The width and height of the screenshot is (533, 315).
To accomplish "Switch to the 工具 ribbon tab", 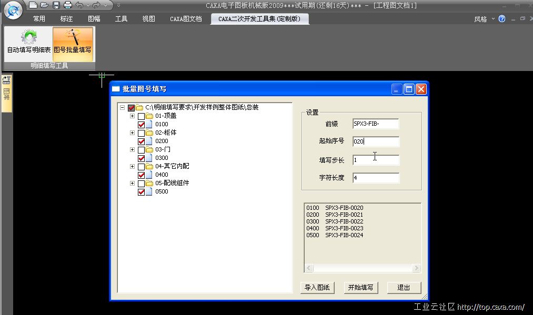I will 121,19.
